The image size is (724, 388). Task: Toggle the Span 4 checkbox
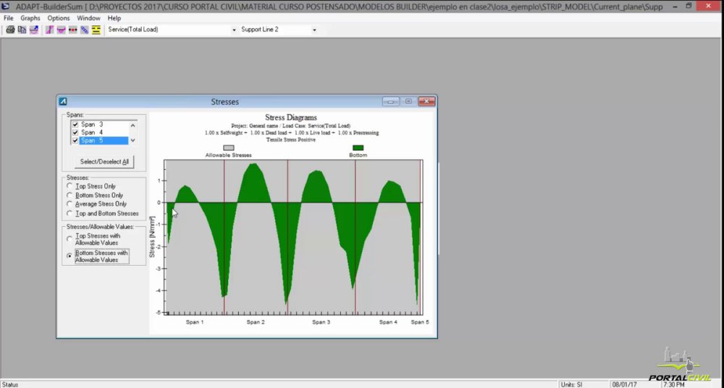[75, 132]
